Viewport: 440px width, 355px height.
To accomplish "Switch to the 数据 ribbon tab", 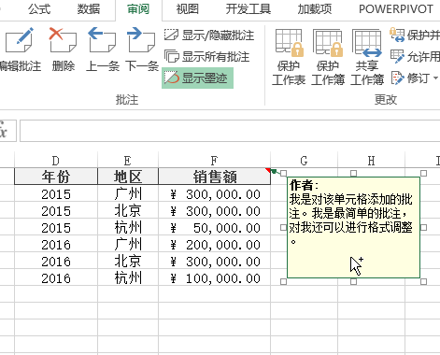I will tap(89, 9).
